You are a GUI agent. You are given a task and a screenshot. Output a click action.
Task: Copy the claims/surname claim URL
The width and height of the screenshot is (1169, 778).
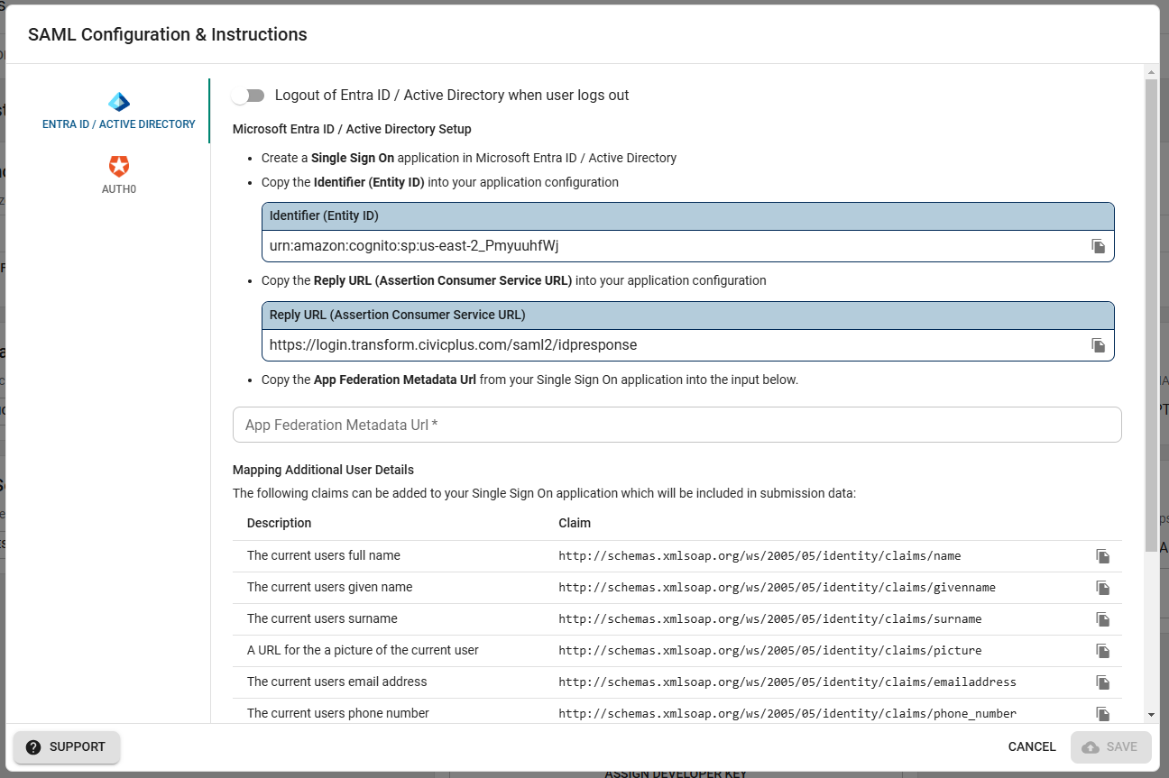pyautogui.click(x=1102, y=619)
